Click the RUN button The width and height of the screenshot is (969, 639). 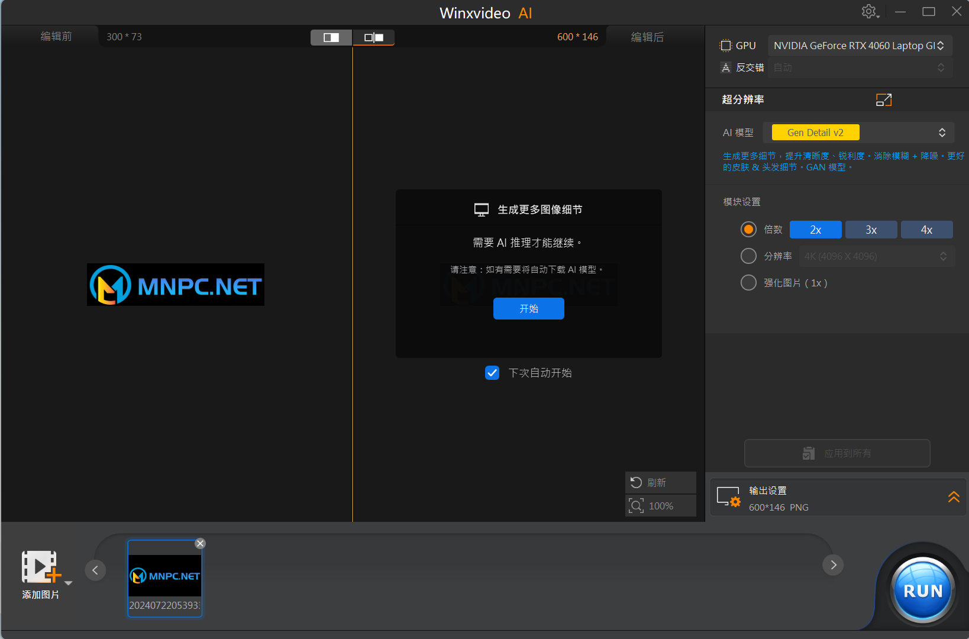click(923, 590)
